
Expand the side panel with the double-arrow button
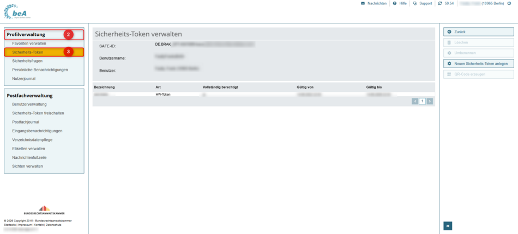tap(448, 226)
